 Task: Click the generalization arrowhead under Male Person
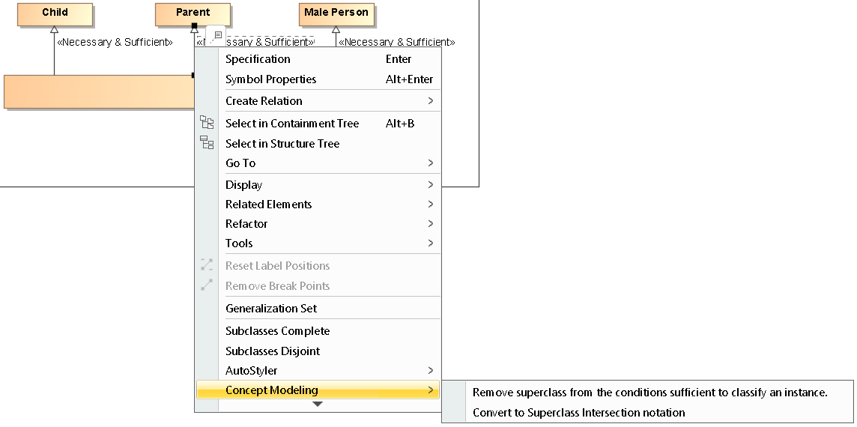336,30
